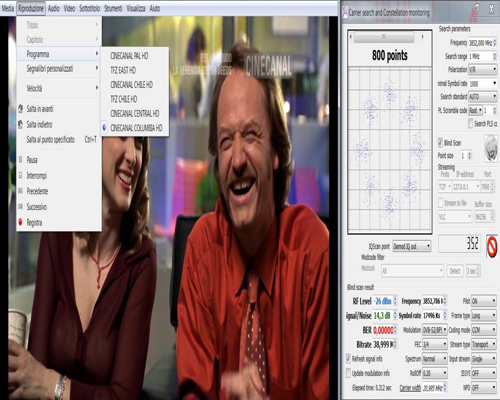Click the Frequency 3852,000 MHz field
The image size is (500, 400).
point(480,43)
